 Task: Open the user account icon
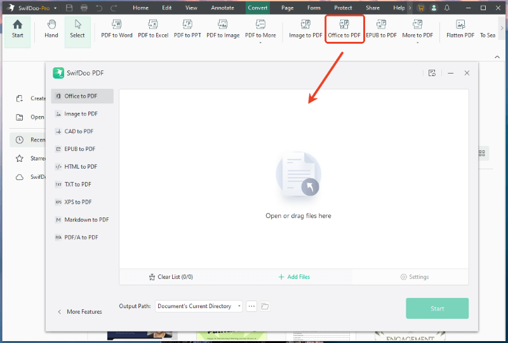tap(434, 8)
